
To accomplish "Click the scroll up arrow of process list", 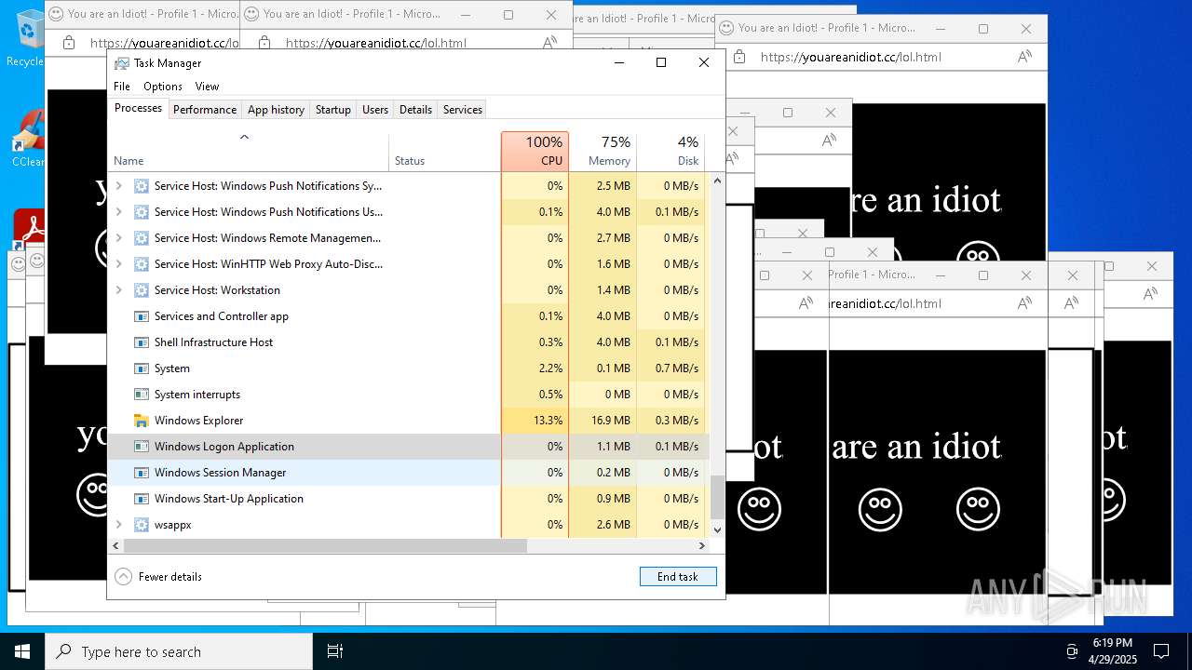I will coord(717,181).
